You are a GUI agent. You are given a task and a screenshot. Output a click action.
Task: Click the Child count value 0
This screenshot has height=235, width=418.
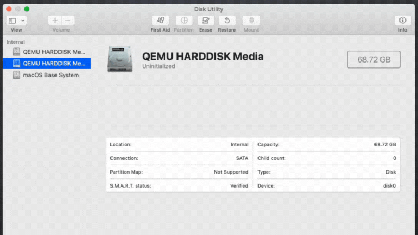click(394, 158)
